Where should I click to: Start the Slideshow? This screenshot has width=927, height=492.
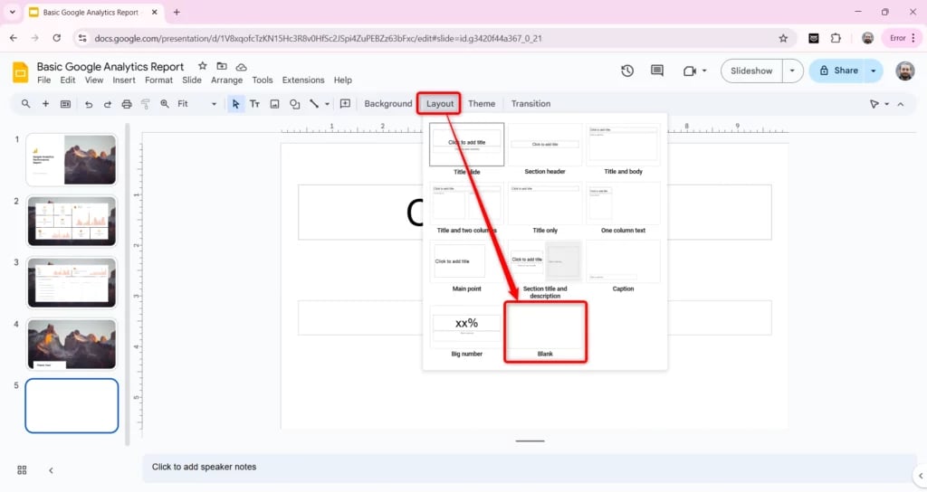click(x=751, y=71)
